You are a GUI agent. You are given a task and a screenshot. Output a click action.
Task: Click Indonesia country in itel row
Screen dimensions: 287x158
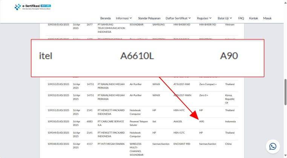click(x=230, y=122)
